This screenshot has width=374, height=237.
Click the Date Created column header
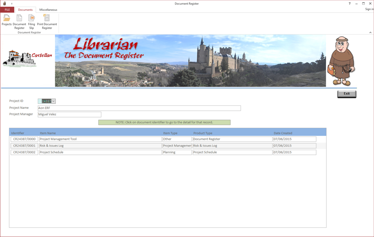tap(283, 133)
